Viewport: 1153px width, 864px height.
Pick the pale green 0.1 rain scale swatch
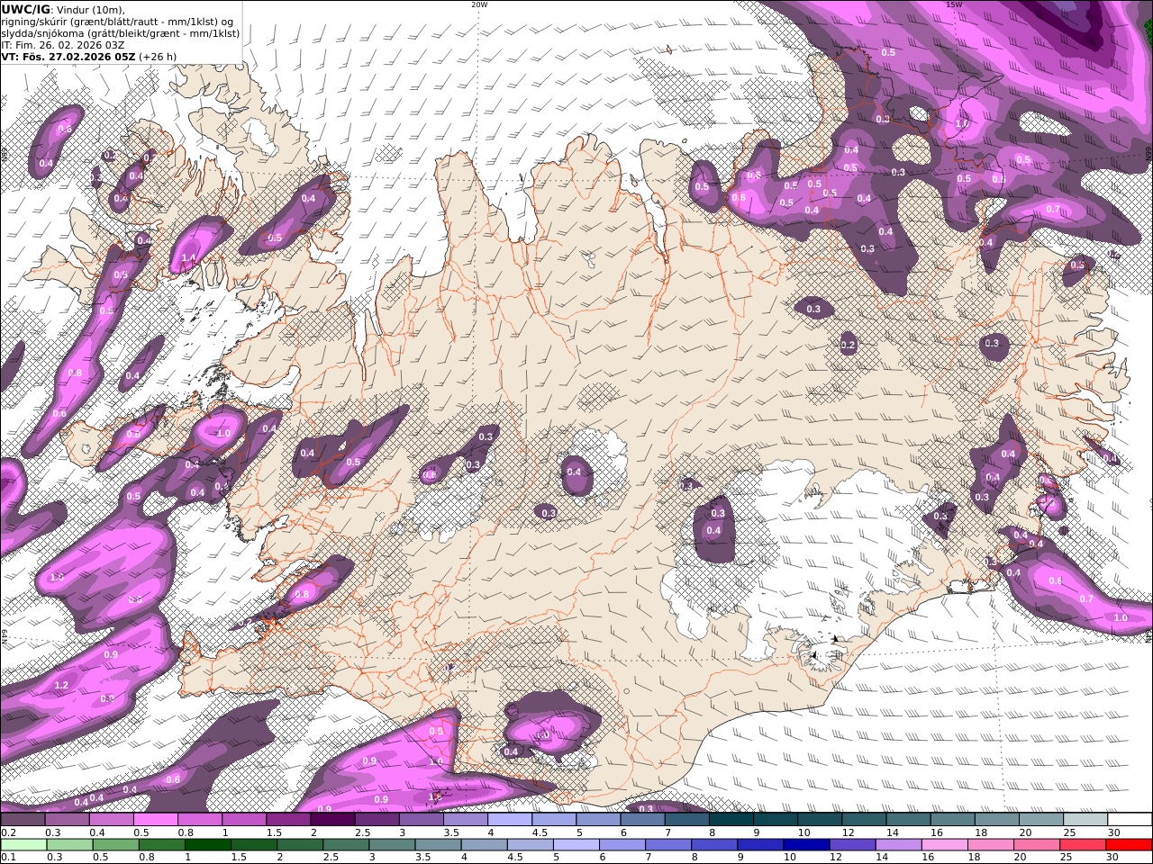tap(24, 845)
